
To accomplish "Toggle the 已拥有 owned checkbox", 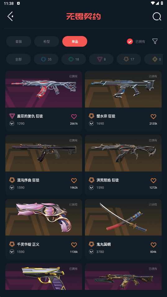I will [130, 42].
